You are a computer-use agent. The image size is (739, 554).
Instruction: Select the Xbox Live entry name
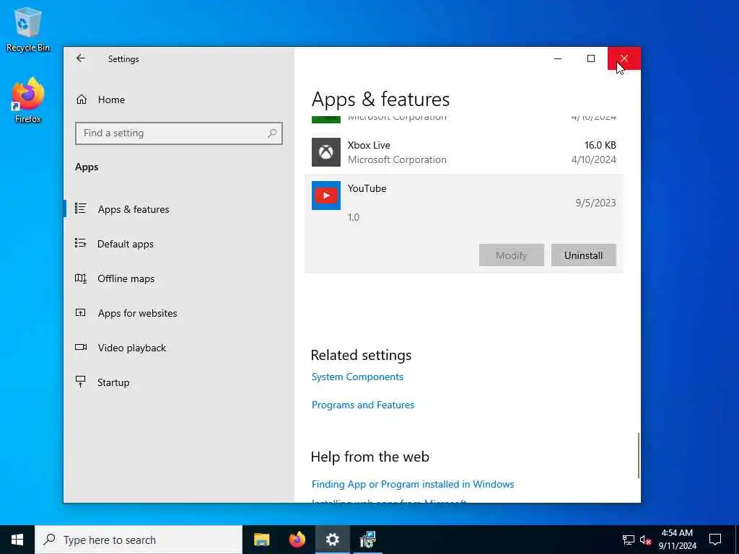pyautogui.click(x=369, y=145)
